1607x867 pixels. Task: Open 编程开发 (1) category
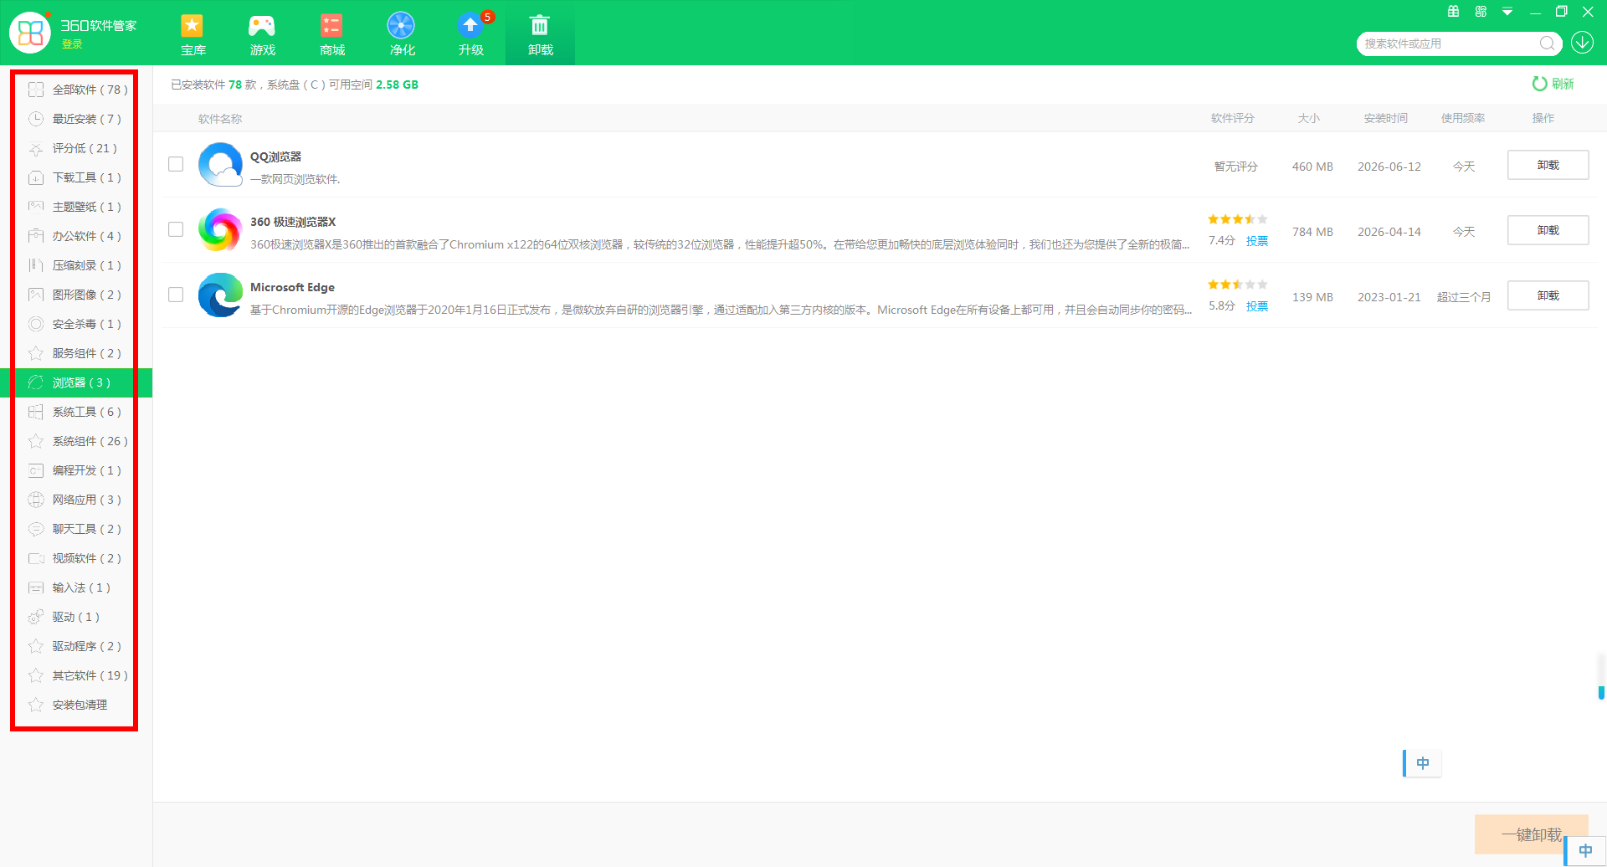click(x=76, y=470)
